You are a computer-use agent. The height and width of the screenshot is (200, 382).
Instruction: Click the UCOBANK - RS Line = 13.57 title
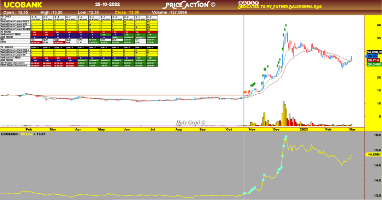click(x=23, y=134)
